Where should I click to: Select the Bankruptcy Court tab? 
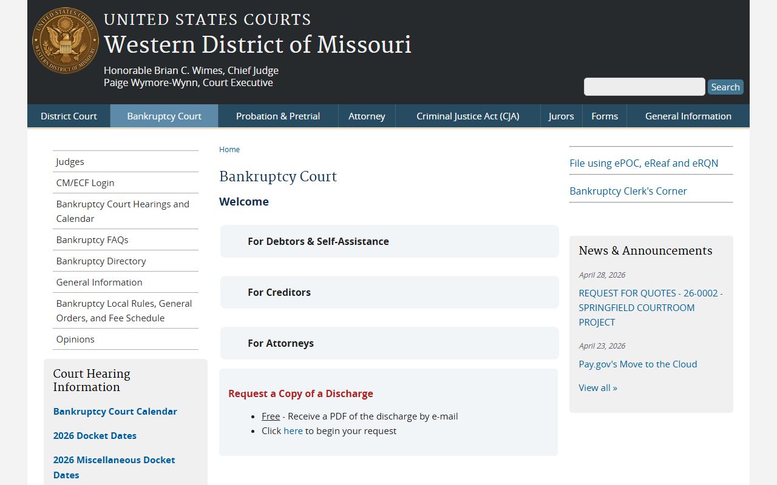pyautogui.click(x=164, y=116)
